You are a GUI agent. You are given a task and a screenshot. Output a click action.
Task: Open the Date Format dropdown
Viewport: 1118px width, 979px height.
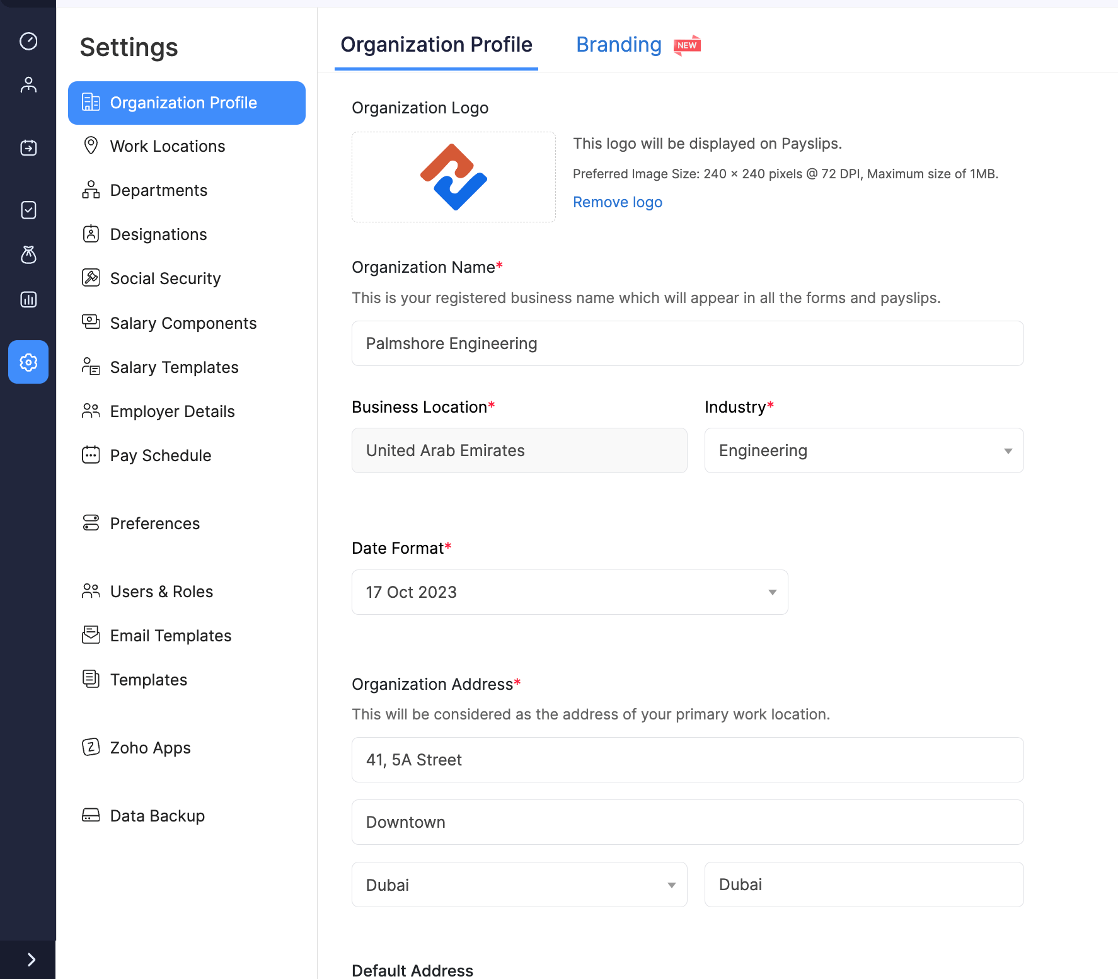tap(569, 592)
